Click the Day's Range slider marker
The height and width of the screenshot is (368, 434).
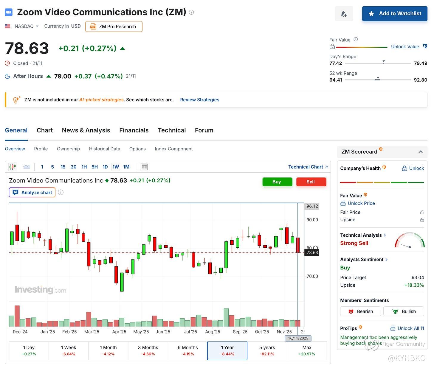[x=384, y=62]
